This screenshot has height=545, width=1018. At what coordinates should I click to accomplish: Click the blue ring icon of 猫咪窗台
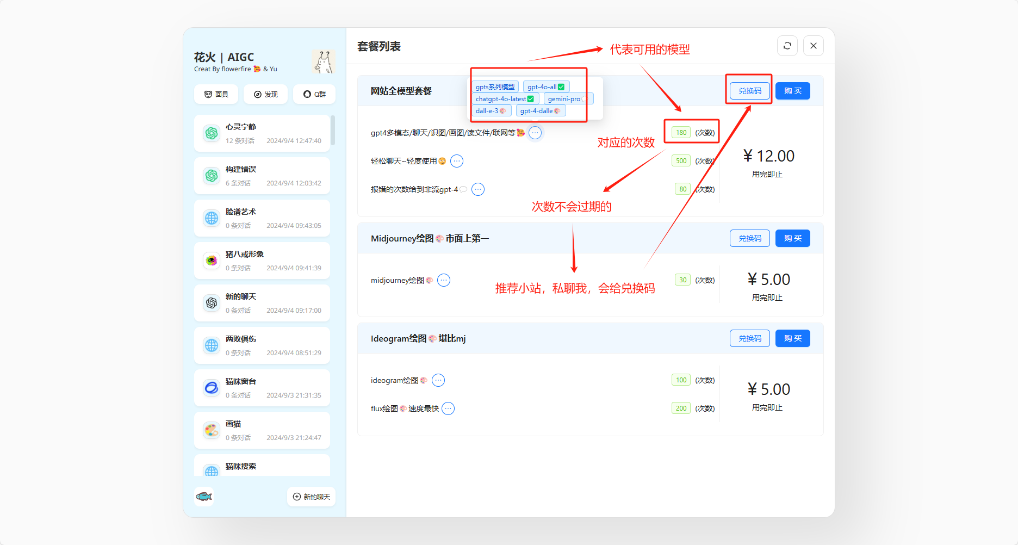click(212, 388)
